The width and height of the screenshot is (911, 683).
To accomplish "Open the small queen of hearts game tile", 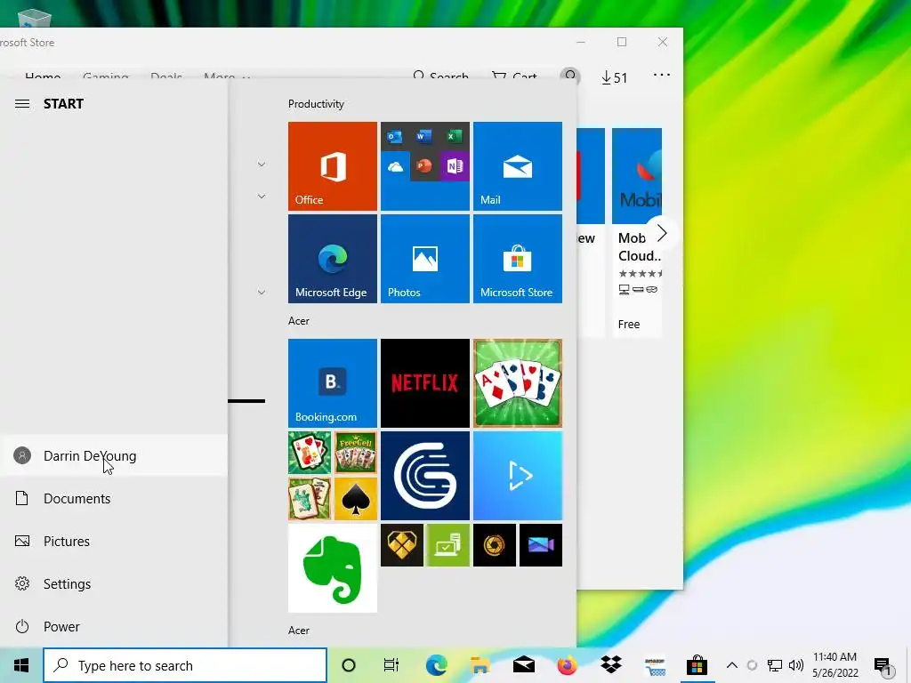I will (310, 453).
